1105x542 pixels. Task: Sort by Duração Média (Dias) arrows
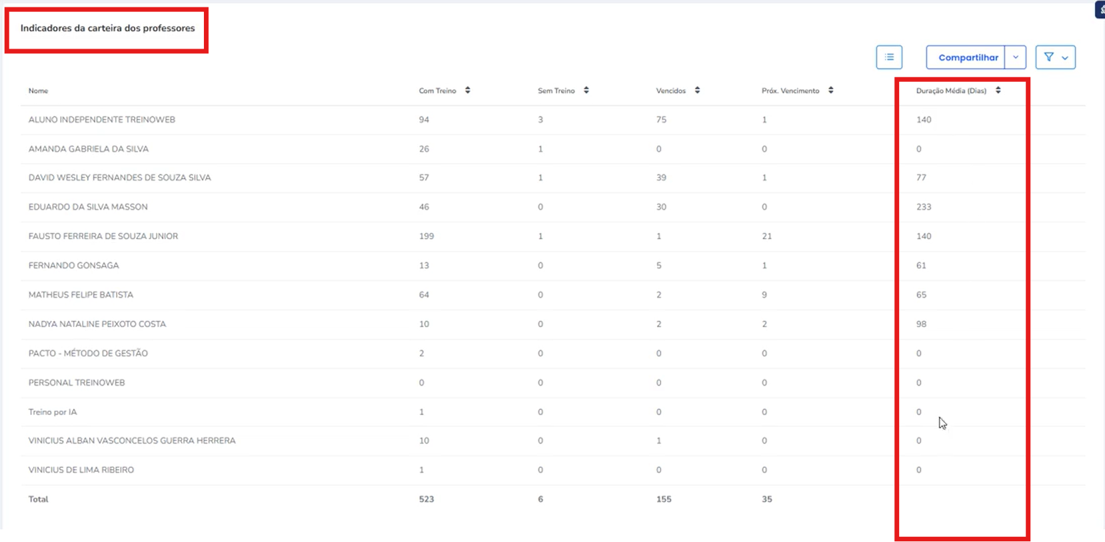click(x=998, y=91)
